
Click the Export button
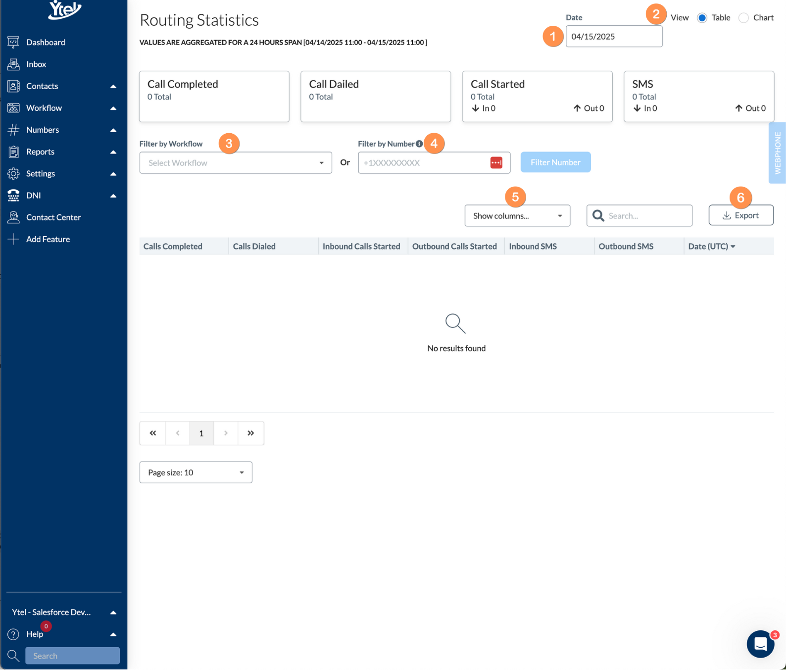tap(741, 215)
